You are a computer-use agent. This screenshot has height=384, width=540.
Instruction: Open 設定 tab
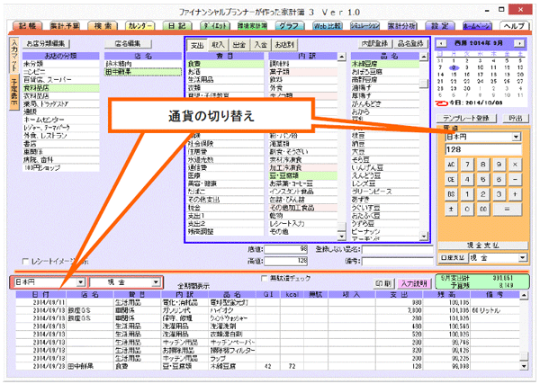[x=440, y=26]
